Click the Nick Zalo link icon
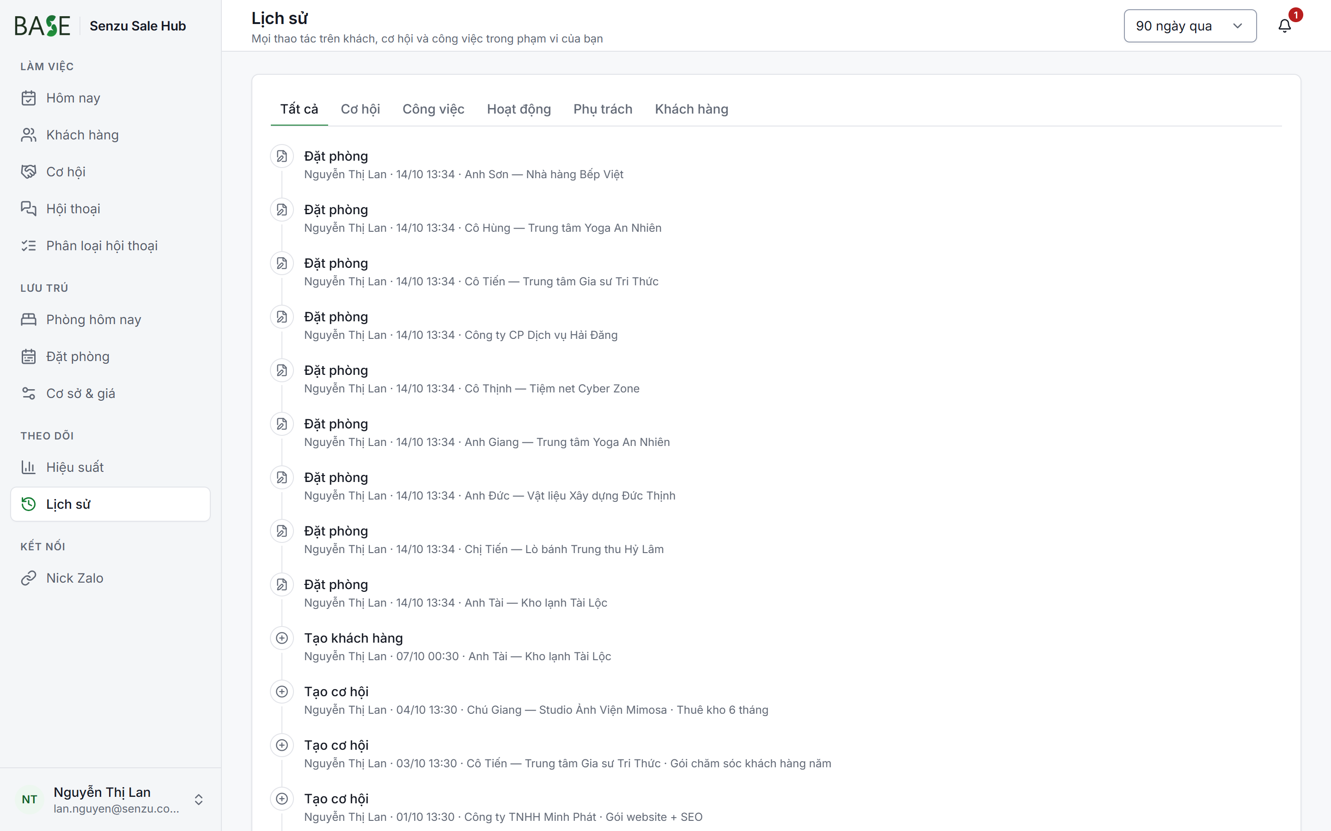1331x831 pixels. tap(29, 578)
